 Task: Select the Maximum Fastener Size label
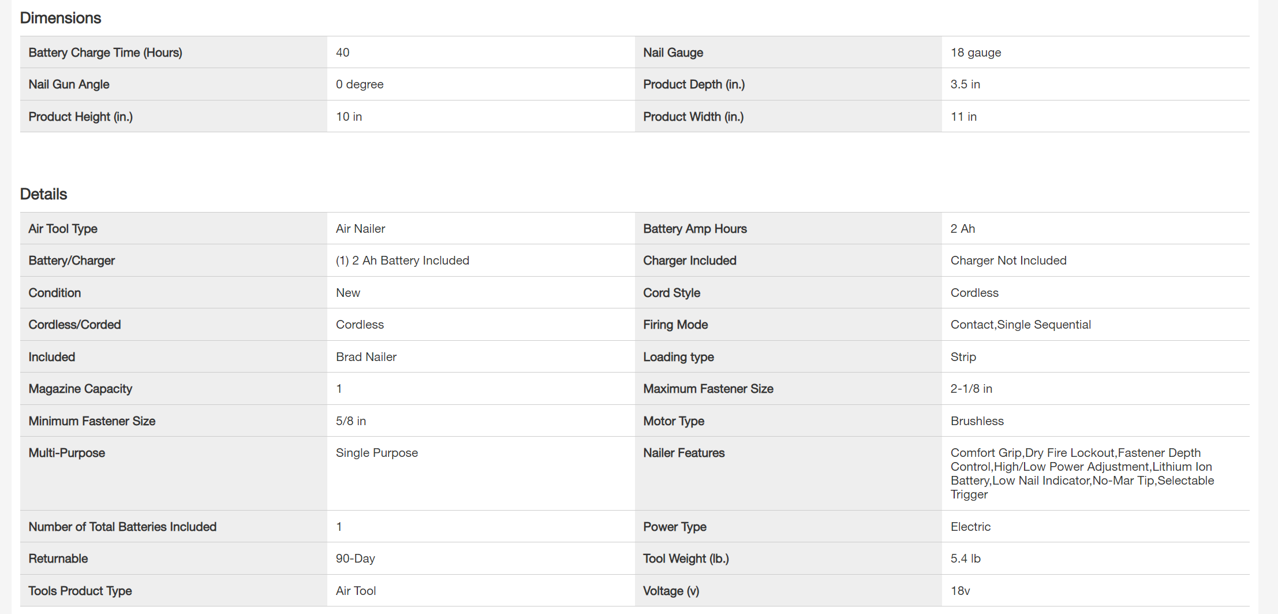708,389
